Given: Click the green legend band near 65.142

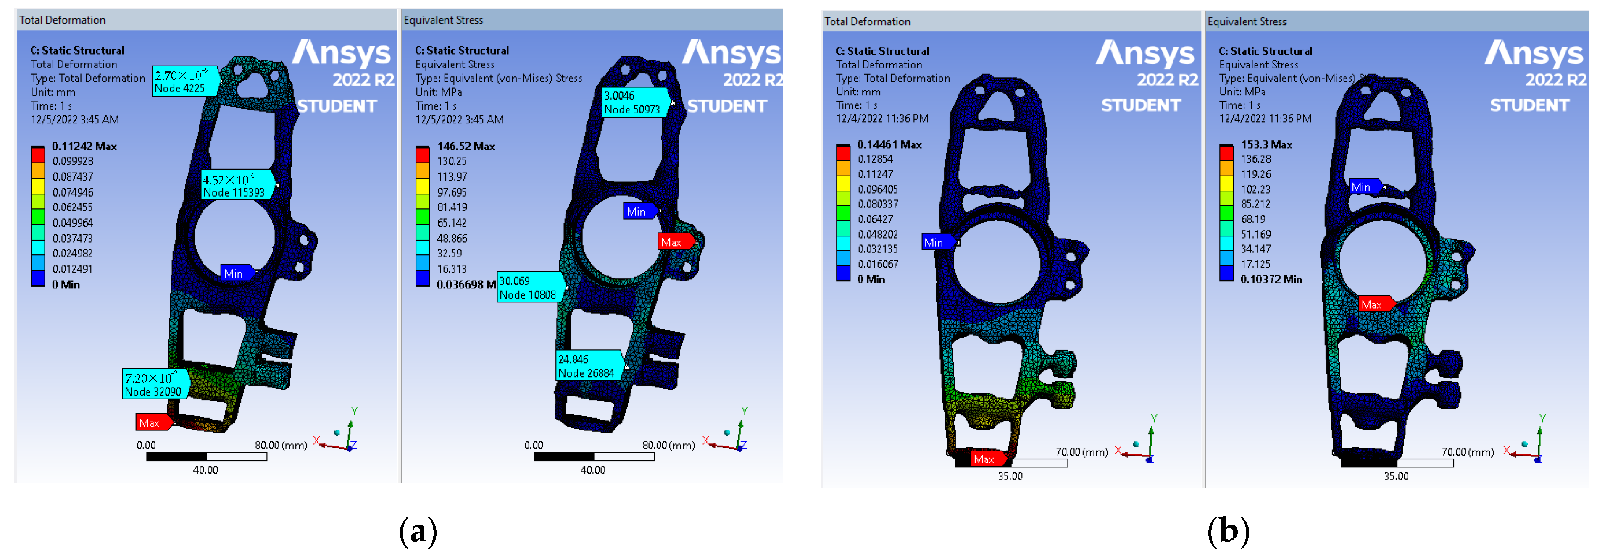Looking at the screenshot, I should 422,216.
